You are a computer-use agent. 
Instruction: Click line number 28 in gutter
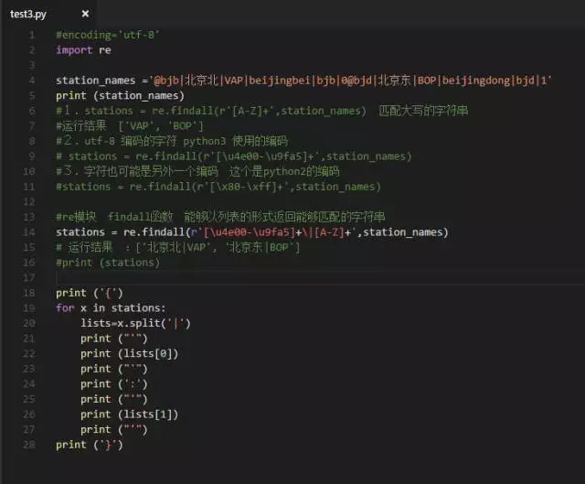click(x=29, y=445)
